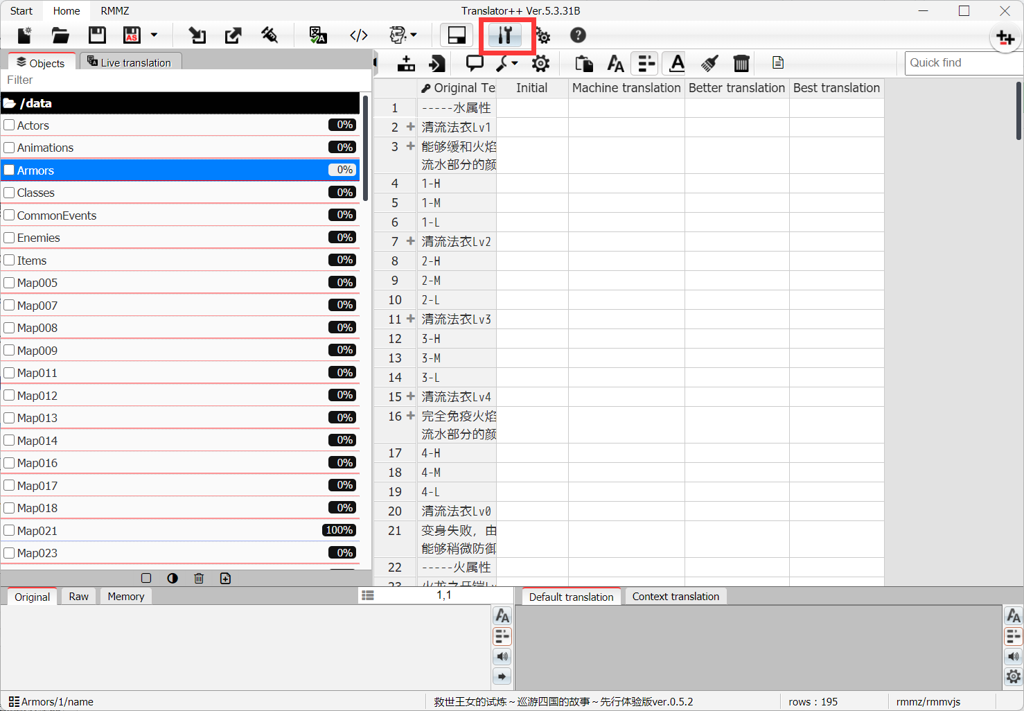The image size is (1024, 711).
Task: Click the invert selection half-circle icon
Action: (173, 578)
